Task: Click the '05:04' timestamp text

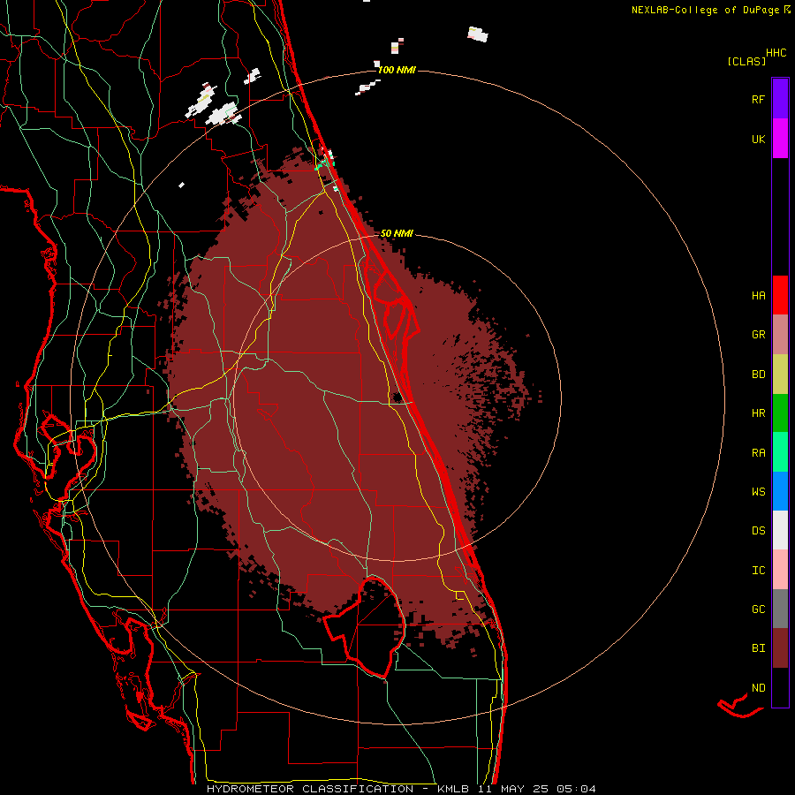Action: pos(575,789)
